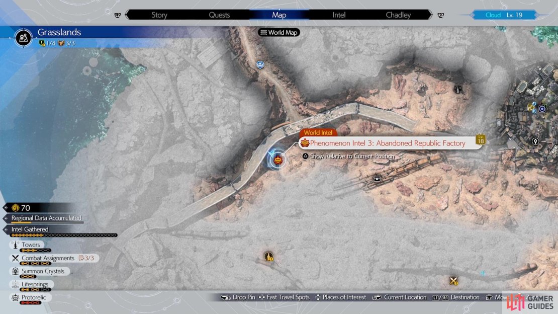Select the Cloud Lv. 19 character banner
Screen dimensions: 558x314
[504, 15]
